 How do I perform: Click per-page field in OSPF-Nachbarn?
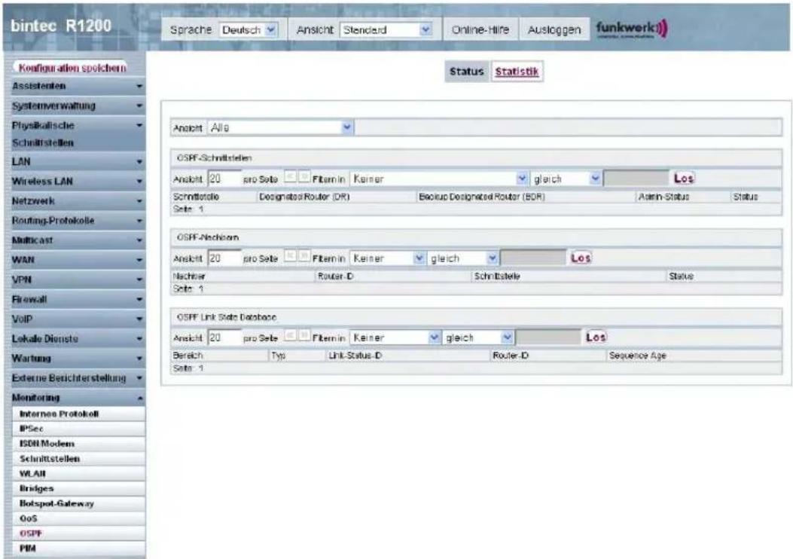224,258
